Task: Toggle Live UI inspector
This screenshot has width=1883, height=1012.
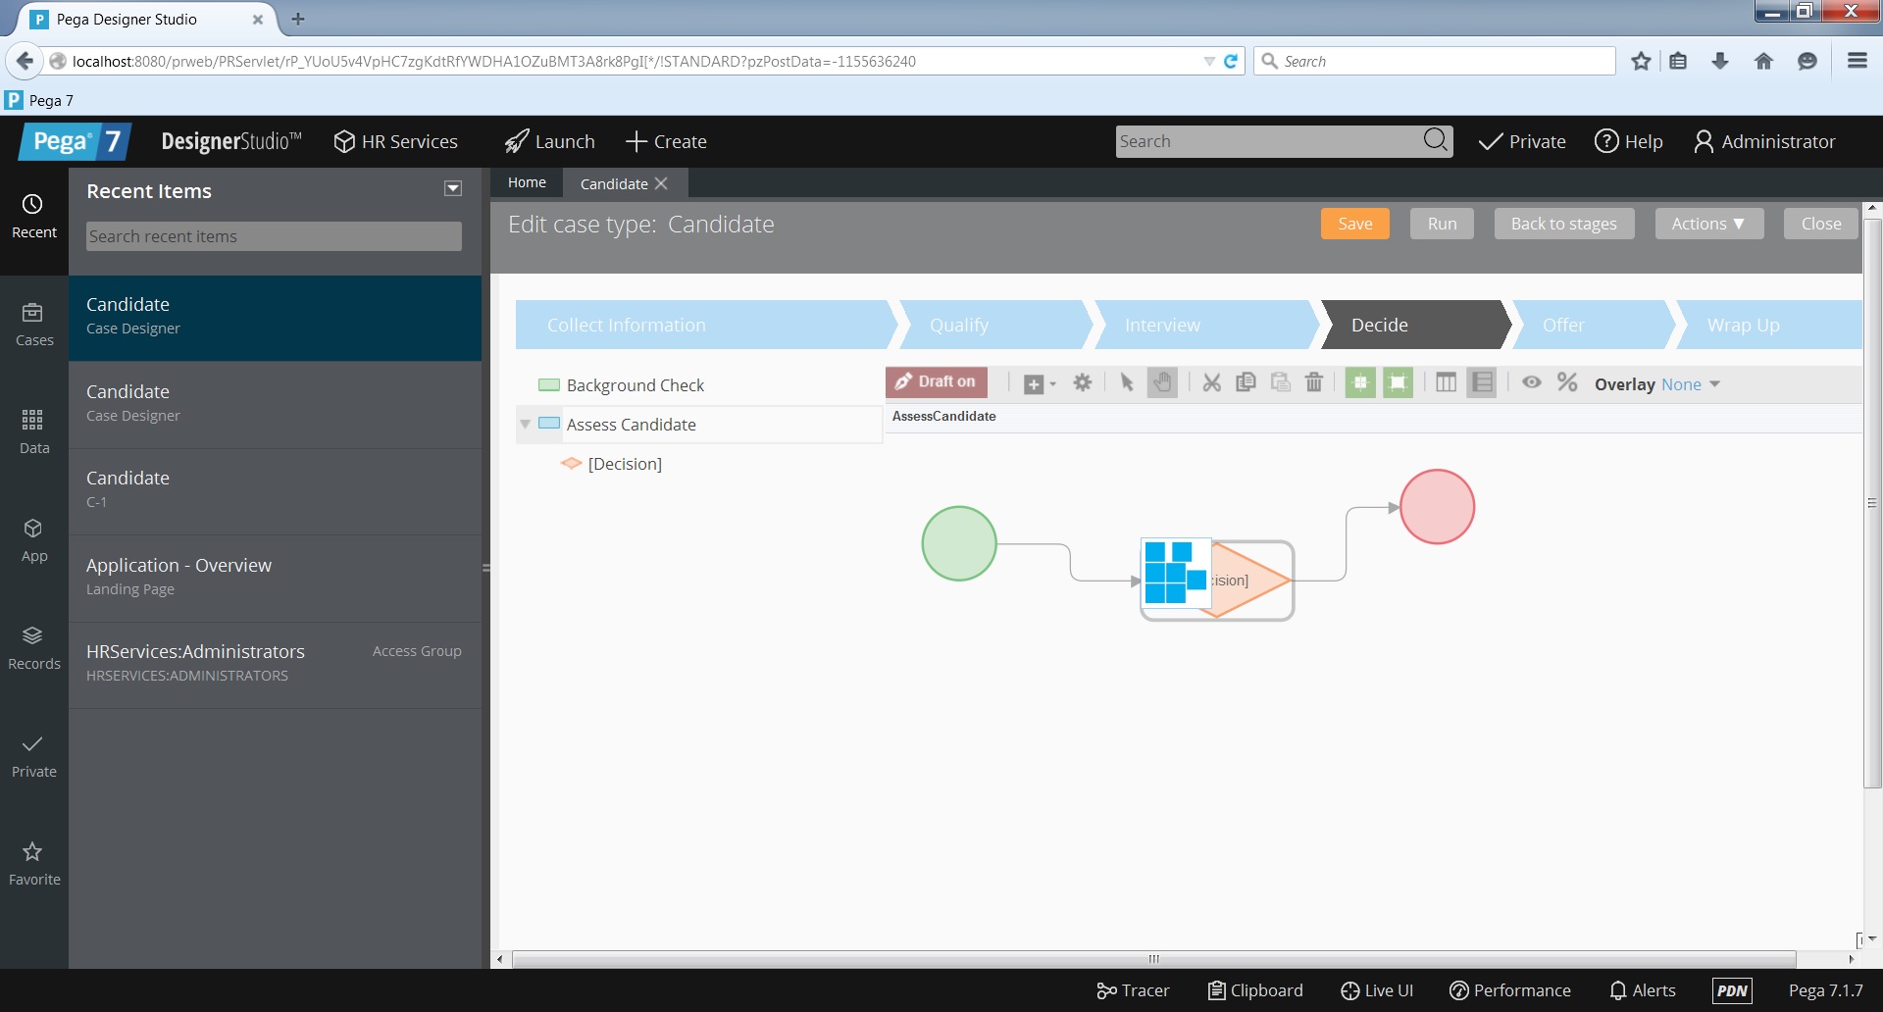Action: (x=1377, y=990)
